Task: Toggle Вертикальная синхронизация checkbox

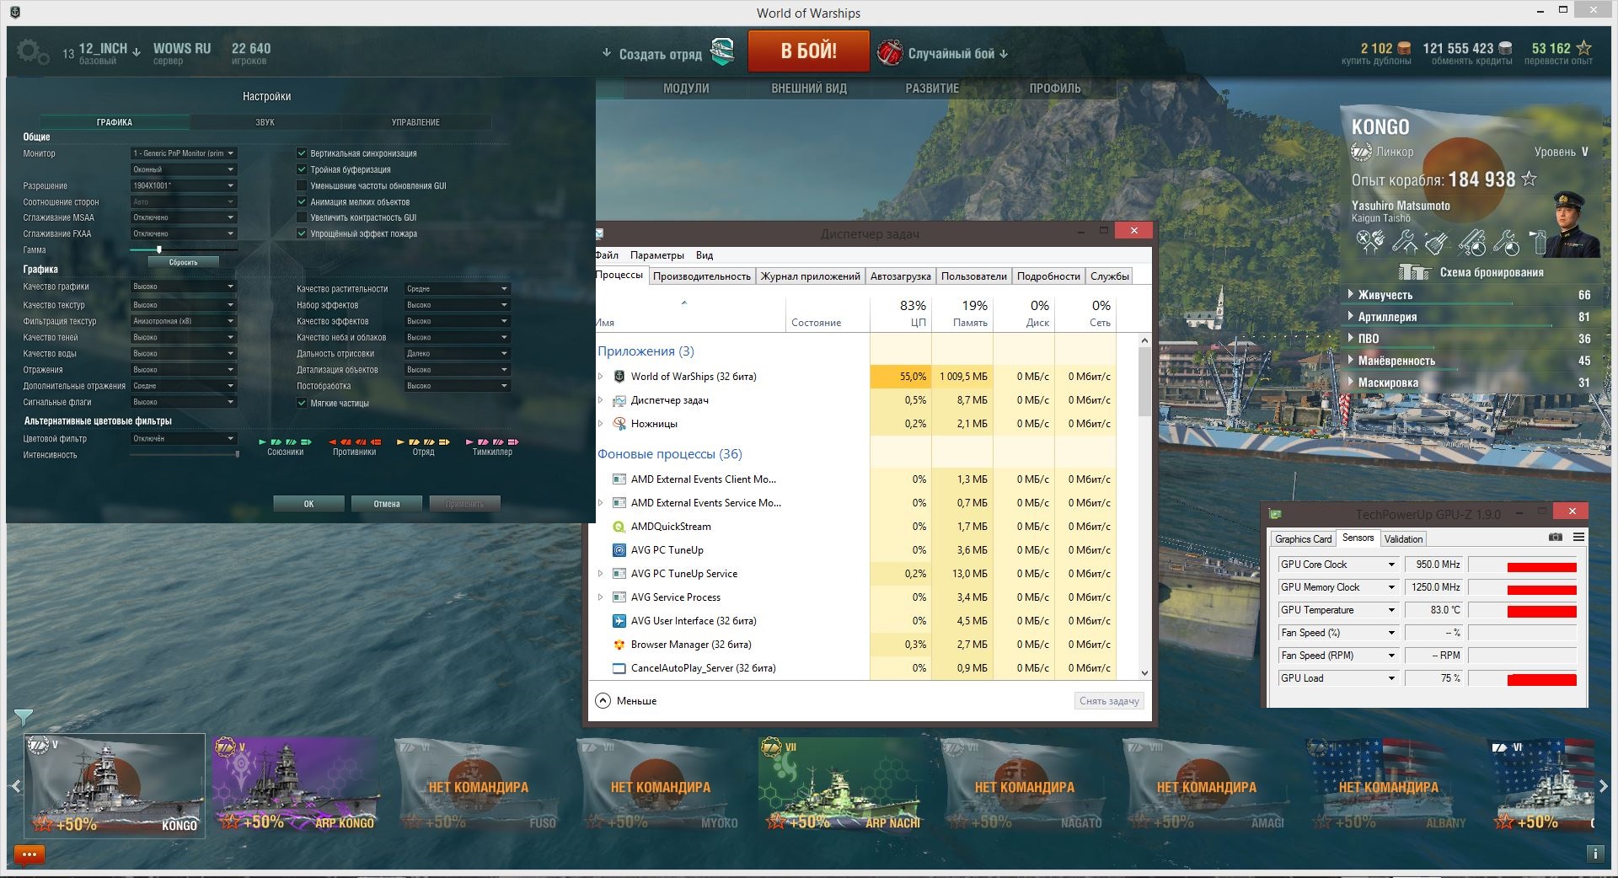Action: pyautogui.click(x=302, y=153)
